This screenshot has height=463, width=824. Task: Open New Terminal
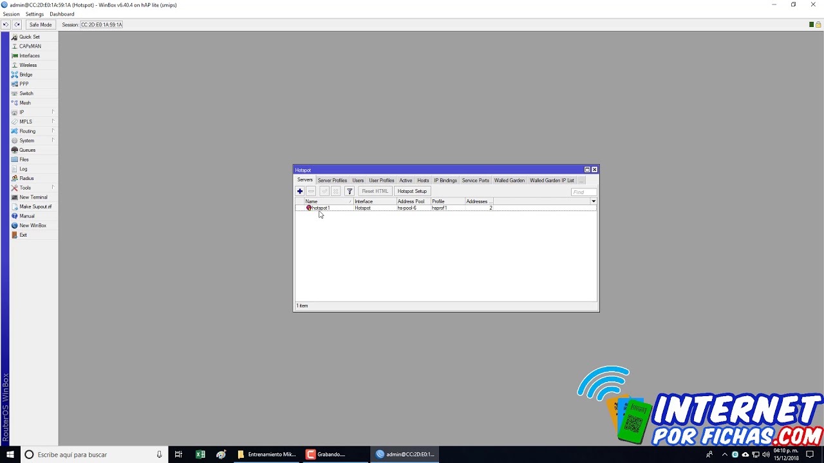pos(33,197)
